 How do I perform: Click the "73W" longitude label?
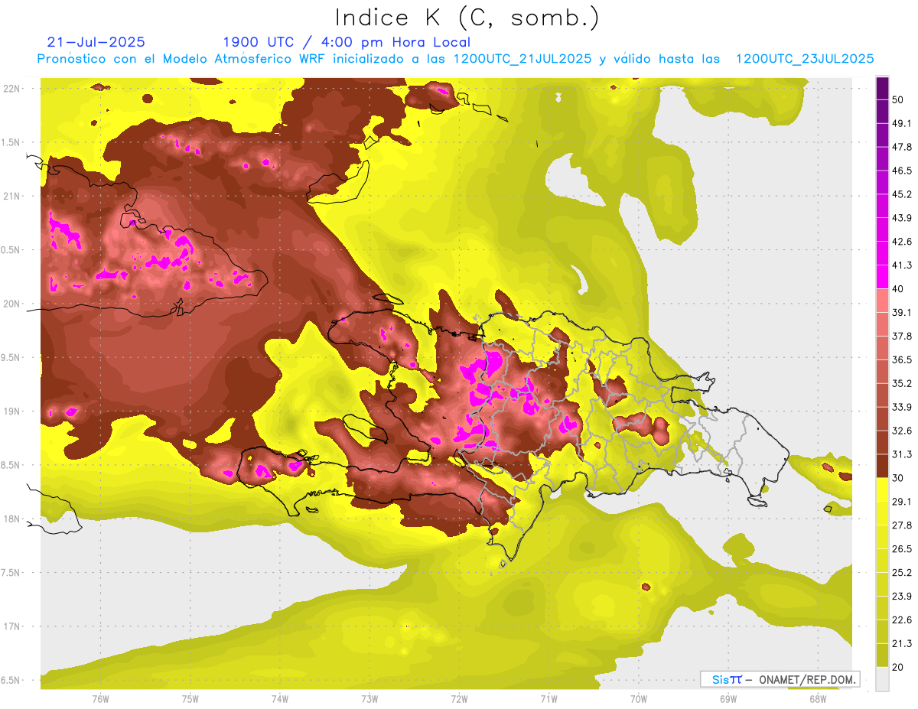click(369, 698)
